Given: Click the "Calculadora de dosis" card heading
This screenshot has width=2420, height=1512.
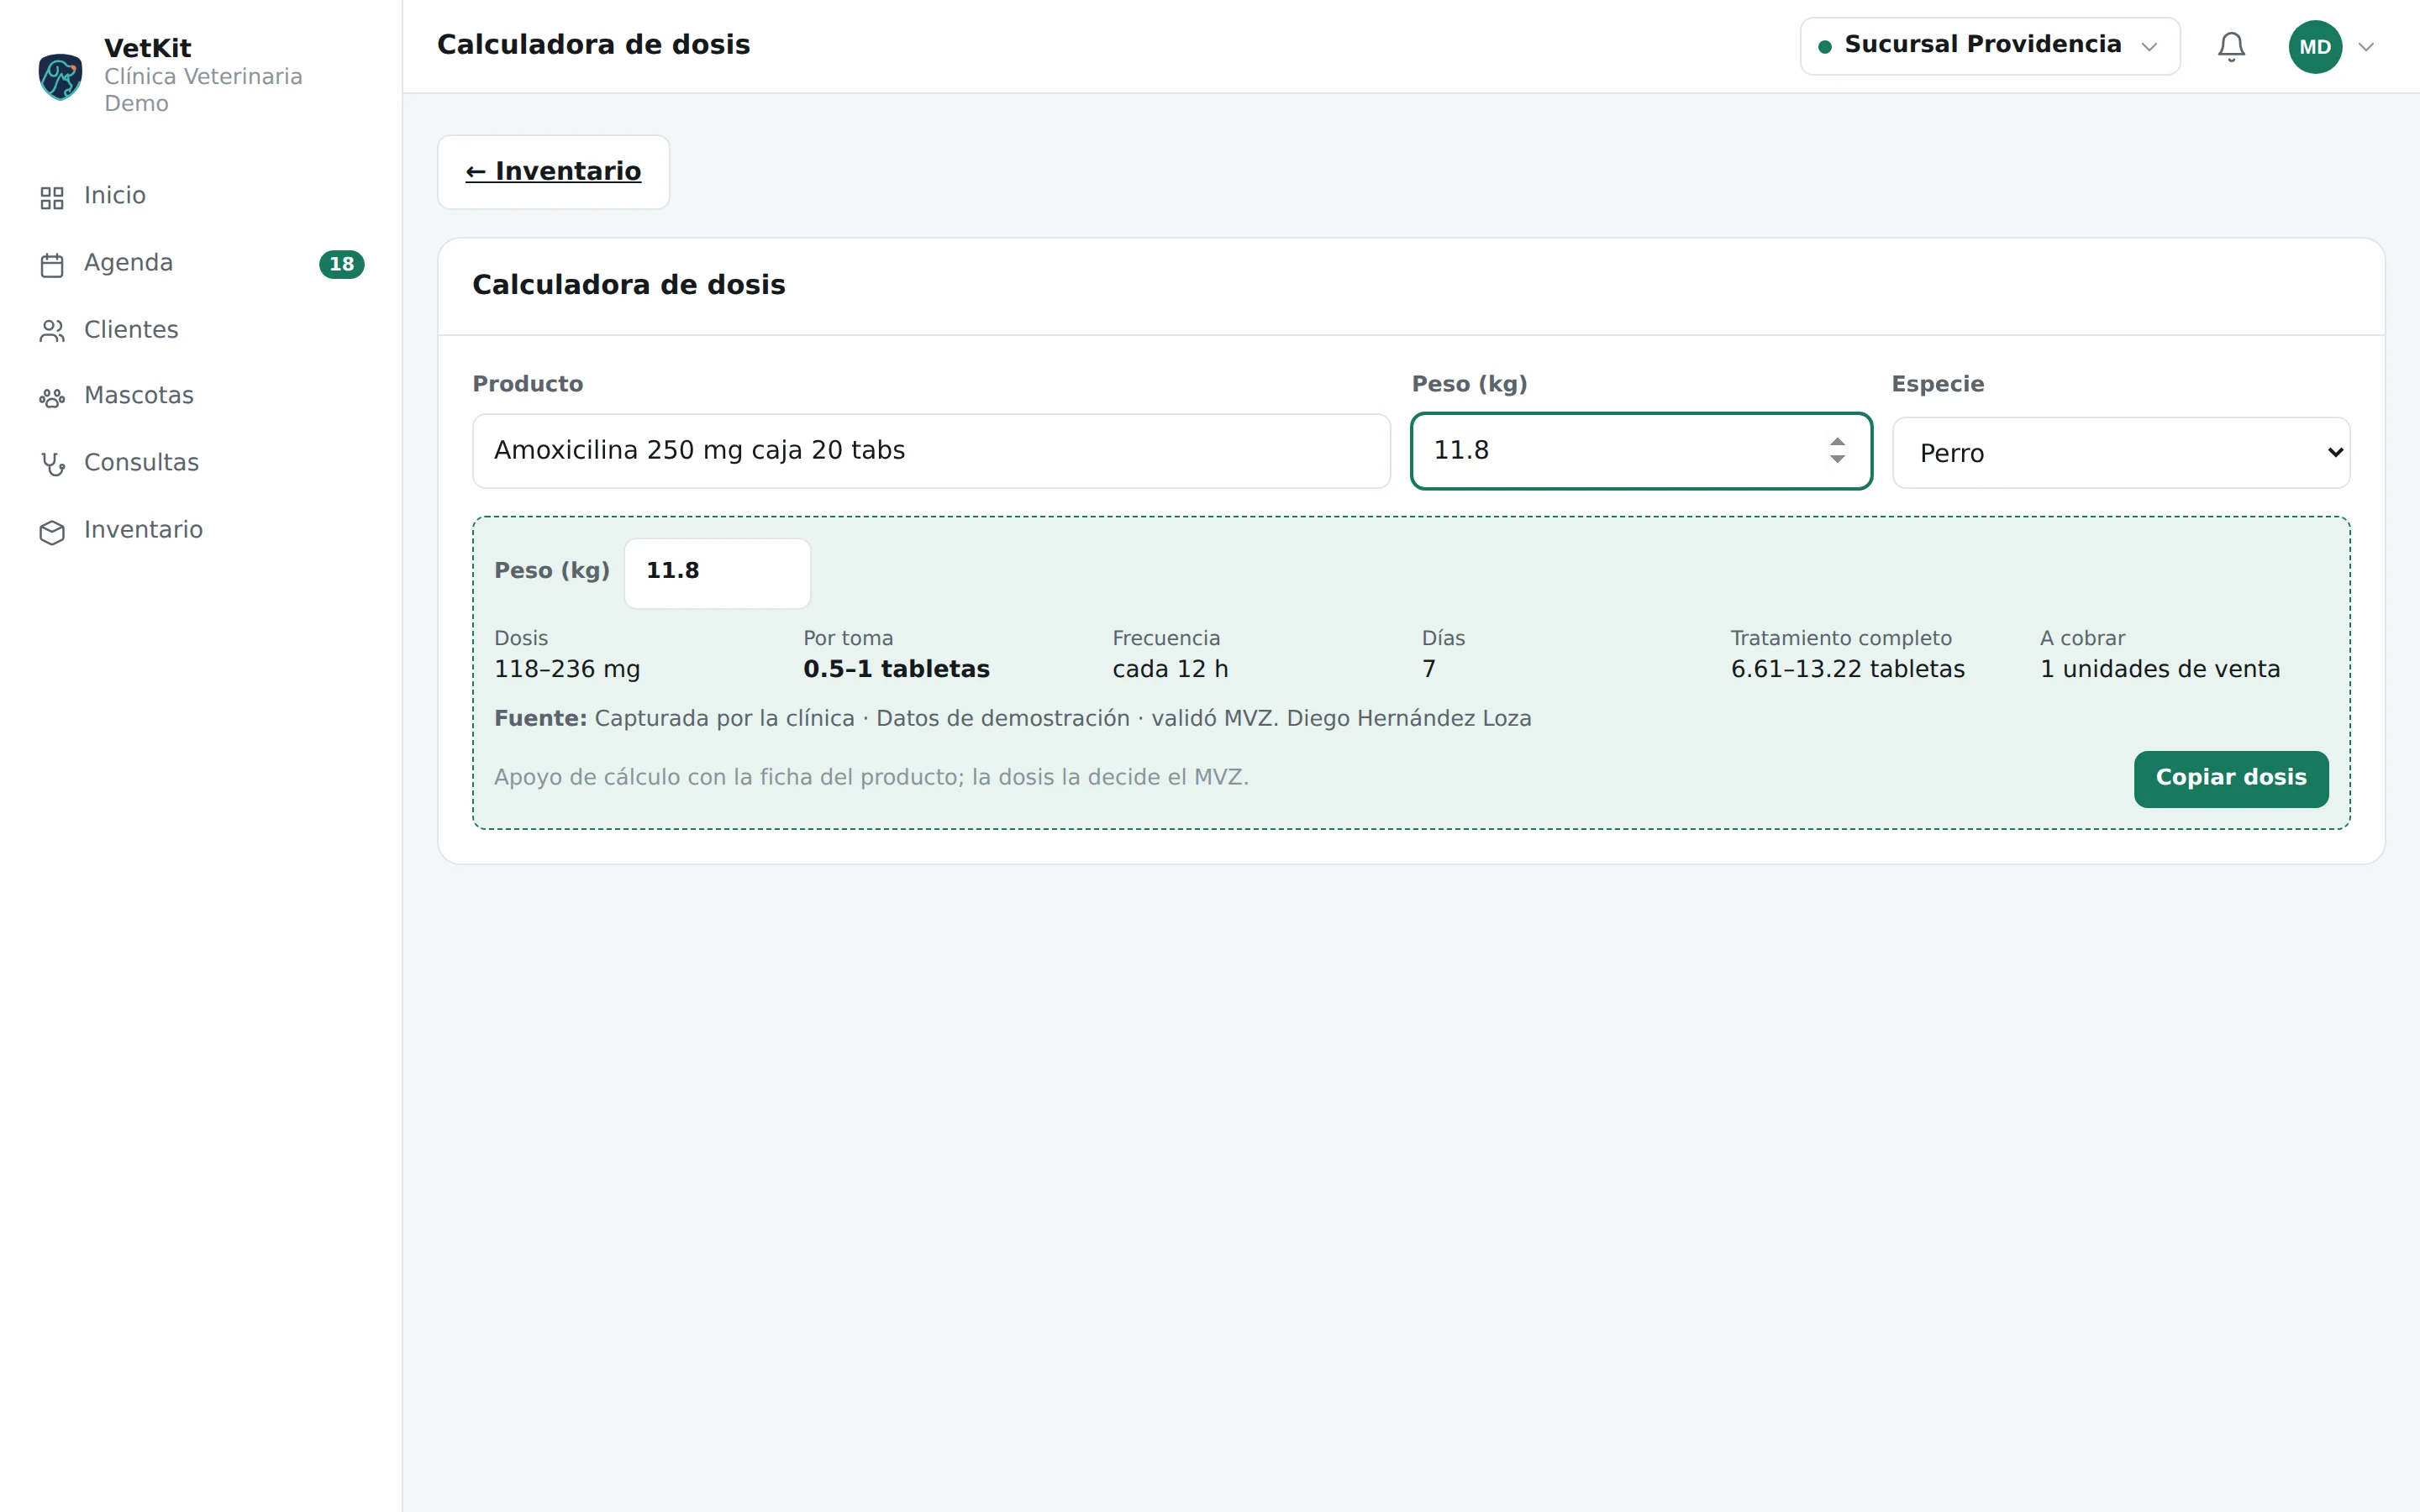Looking at the screenshot, I should (628, 285).
